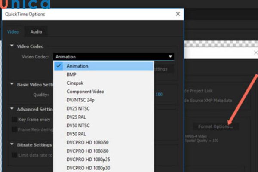Select Animation codec in the list
Image resolution: width=258 pixels, height=172 pixels.
click(x=104, y=66)
